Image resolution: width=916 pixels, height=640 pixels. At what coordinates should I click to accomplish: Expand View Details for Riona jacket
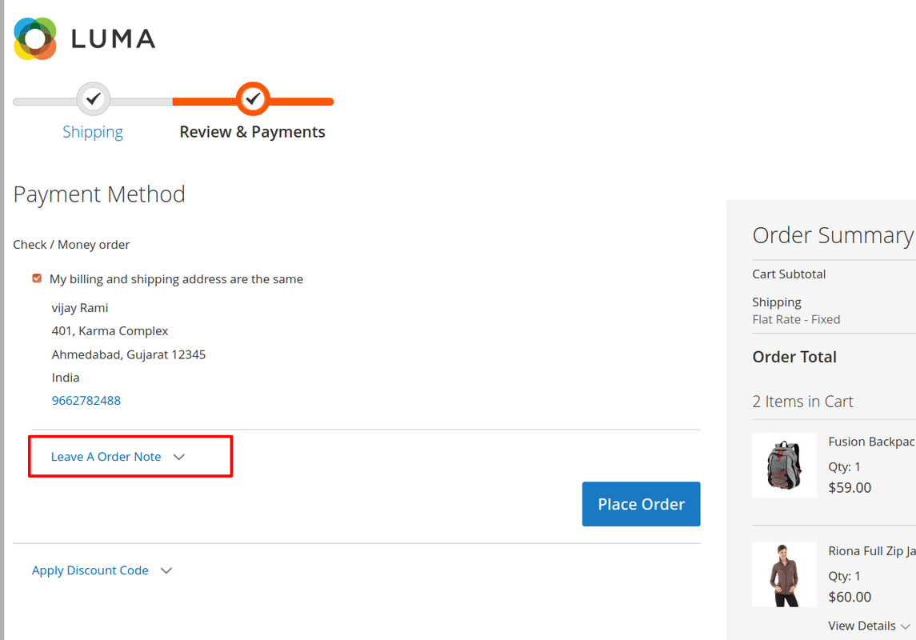point(862,626)
